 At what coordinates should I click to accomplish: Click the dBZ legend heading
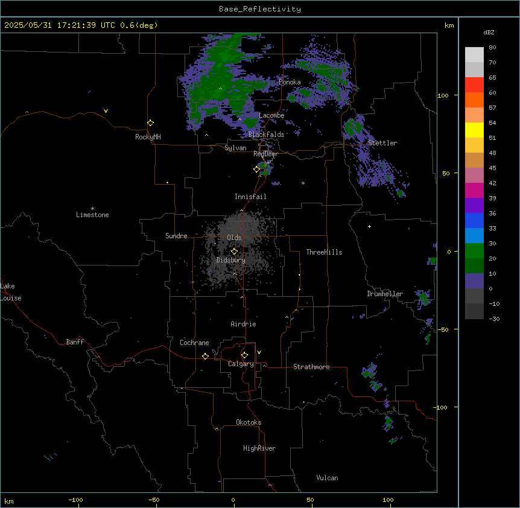[489, 32]
